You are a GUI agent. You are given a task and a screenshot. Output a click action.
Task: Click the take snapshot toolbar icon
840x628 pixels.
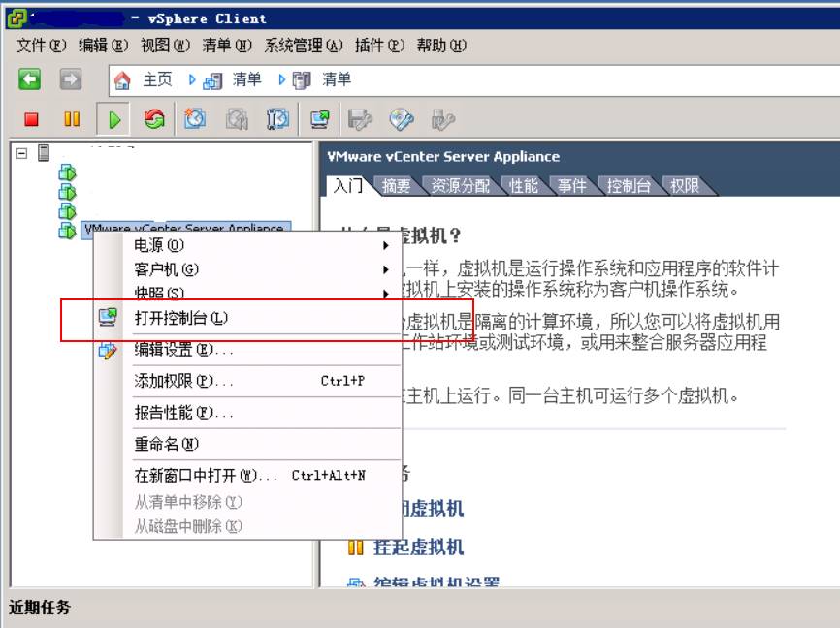(194, 118)
